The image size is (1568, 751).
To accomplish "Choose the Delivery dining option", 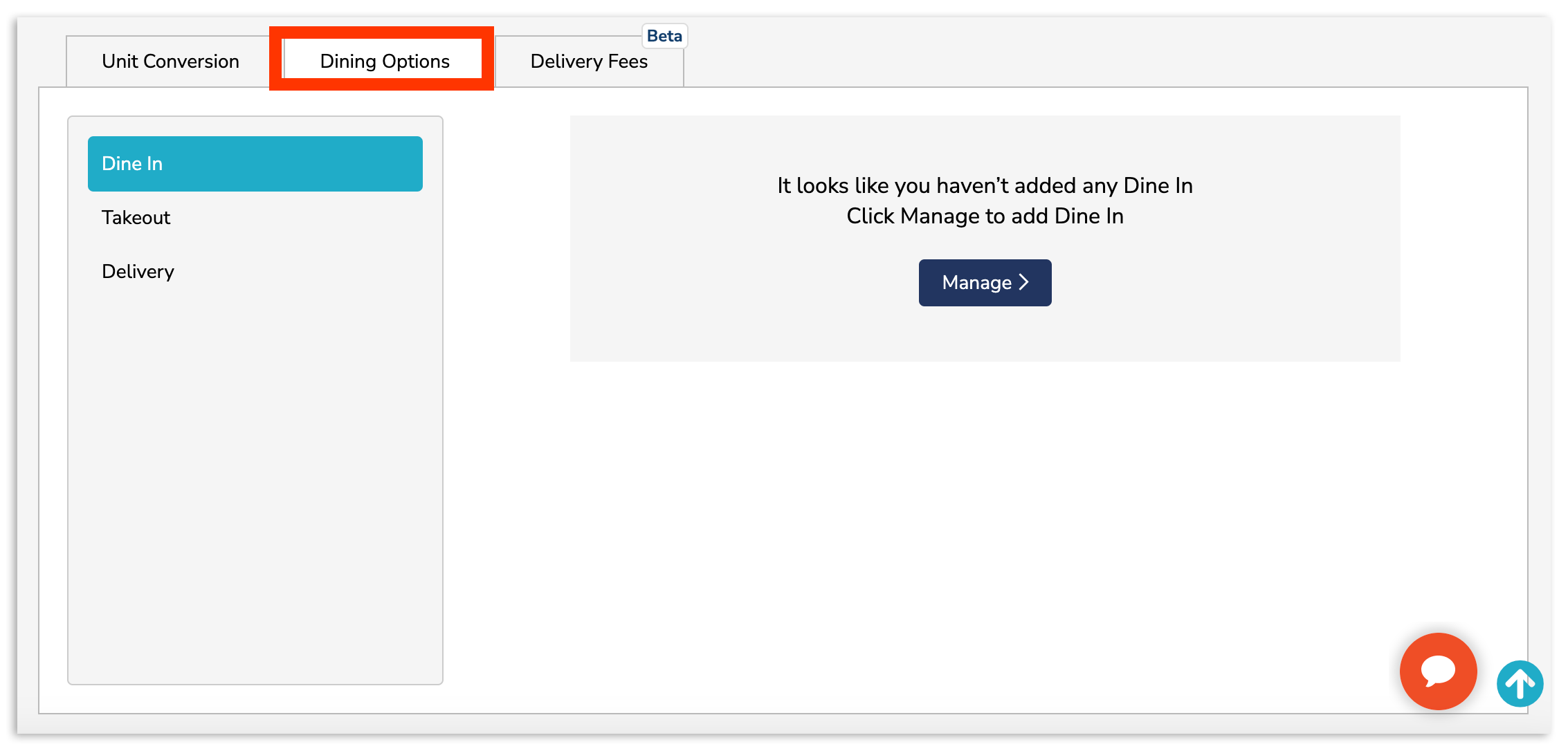I will coord(138,271).
